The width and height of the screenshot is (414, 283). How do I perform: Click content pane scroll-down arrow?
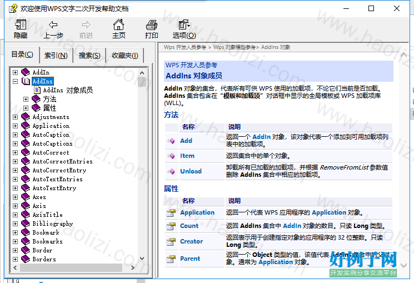[x=403, y=265]
